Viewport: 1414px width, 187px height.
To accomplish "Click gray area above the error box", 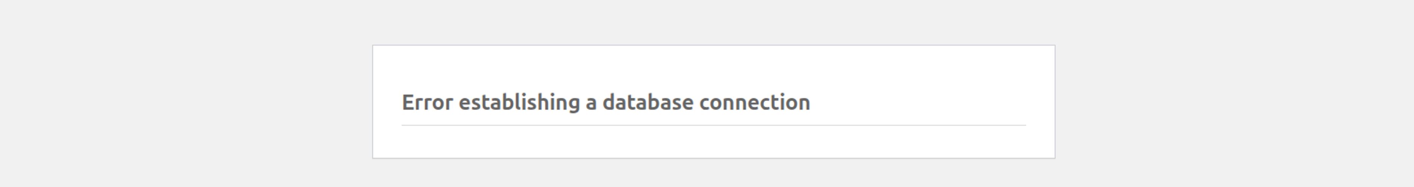I will click(714, 22).
